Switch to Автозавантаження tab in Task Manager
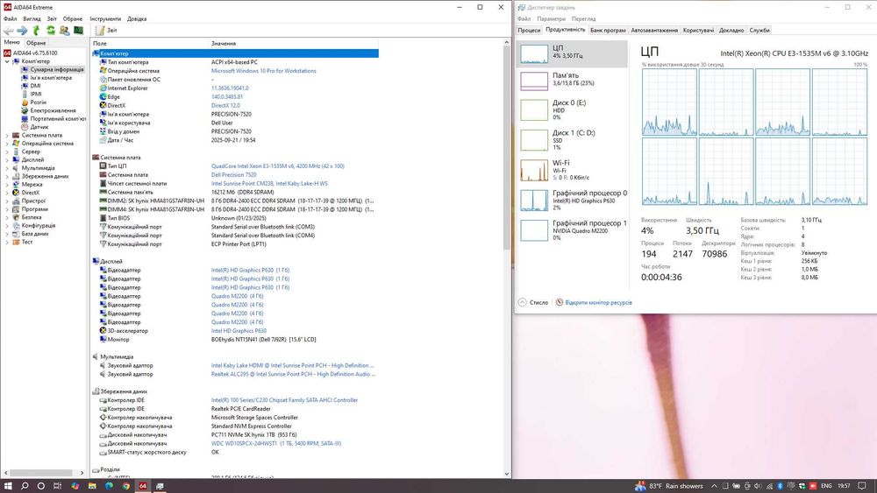This screenshot has height=493, width=877. tap(654, 30)
